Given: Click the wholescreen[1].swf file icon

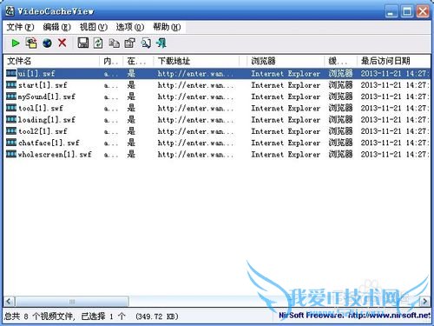Looking at the screenshot, I should tap(11, 154).
